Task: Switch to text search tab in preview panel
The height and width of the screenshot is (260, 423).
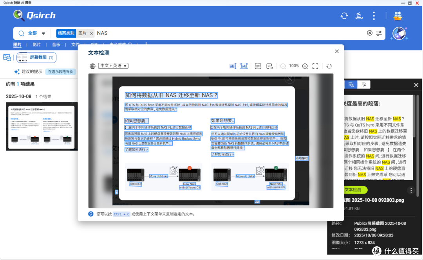Action: (x=351, y=84)
